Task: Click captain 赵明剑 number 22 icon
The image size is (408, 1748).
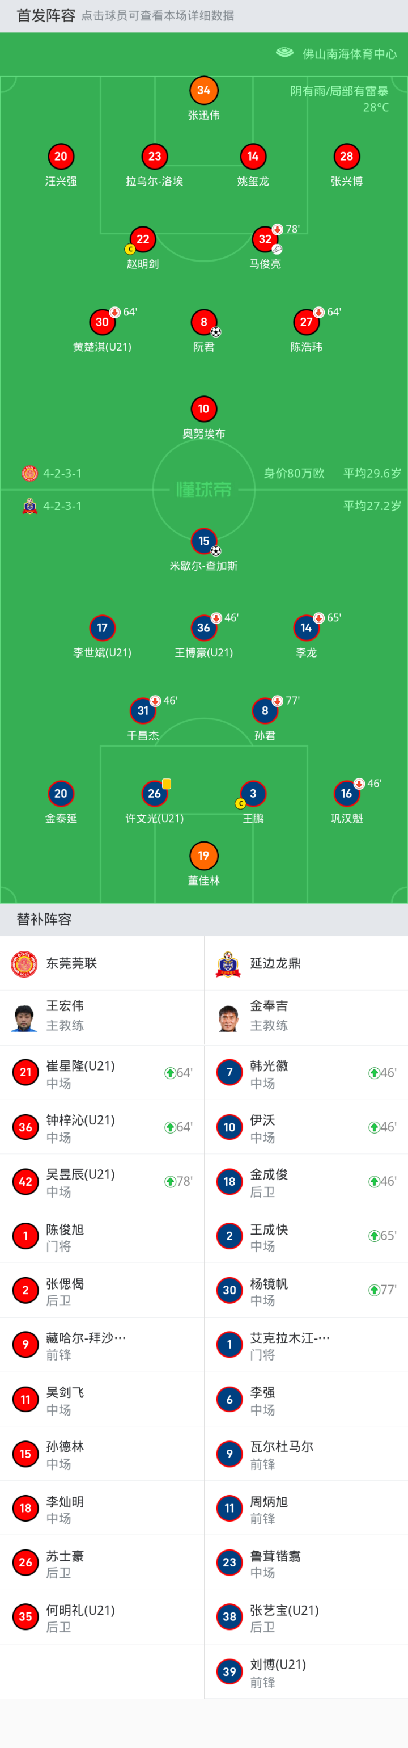Action: point(142,239)
